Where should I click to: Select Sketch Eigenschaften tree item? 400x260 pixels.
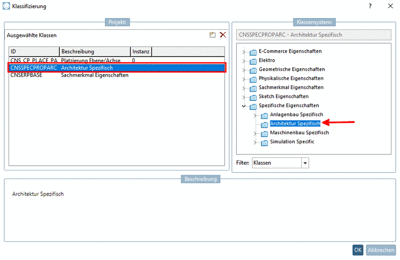click(x=283, y=96)
